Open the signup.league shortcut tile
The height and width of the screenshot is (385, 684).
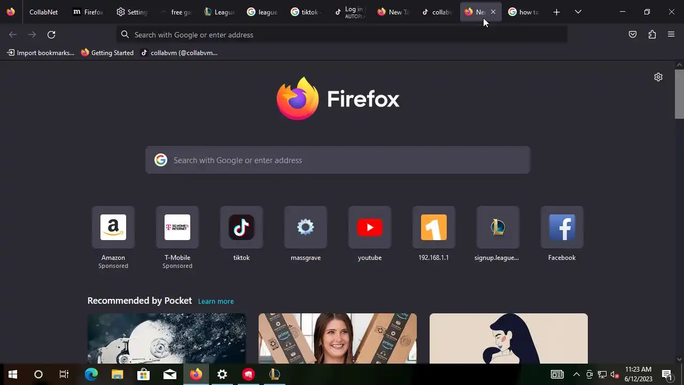498,227
